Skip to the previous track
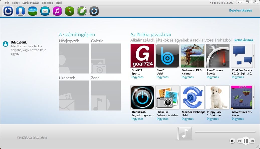Screen dimensions: 260x149 tap(239, 141)
